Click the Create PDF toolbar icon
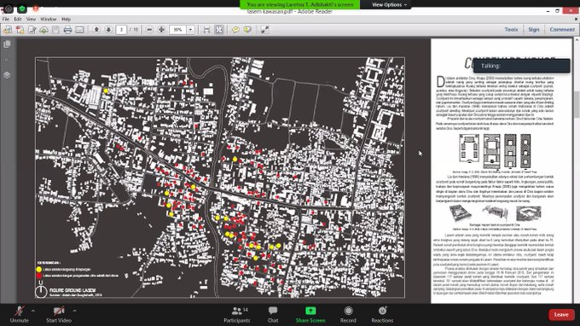 pyautogui.click(x=20, y=30)
